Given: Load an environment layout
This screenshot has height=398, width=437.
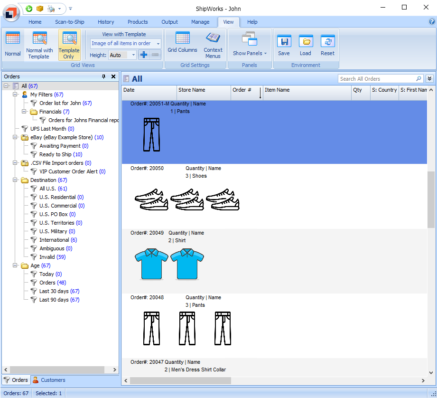Looking at the screenshot, I should point(306,45).
